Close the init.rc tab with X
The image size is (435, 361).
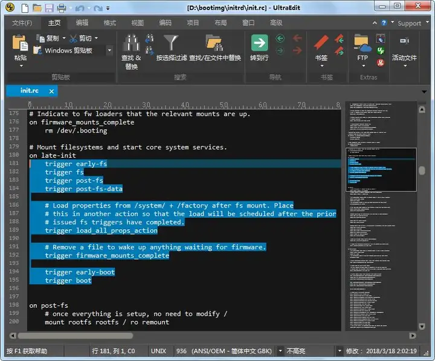coord(51,91)
